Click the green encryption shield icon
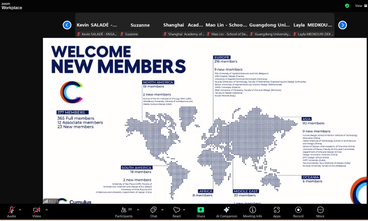 click(347, 6)
